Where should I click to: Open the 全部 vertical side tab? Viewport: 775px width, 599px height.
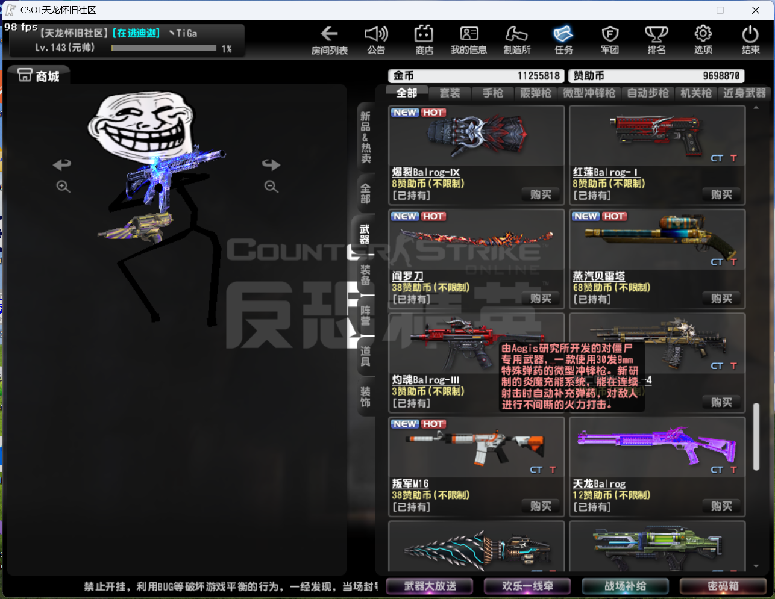(x=366, y=193)
